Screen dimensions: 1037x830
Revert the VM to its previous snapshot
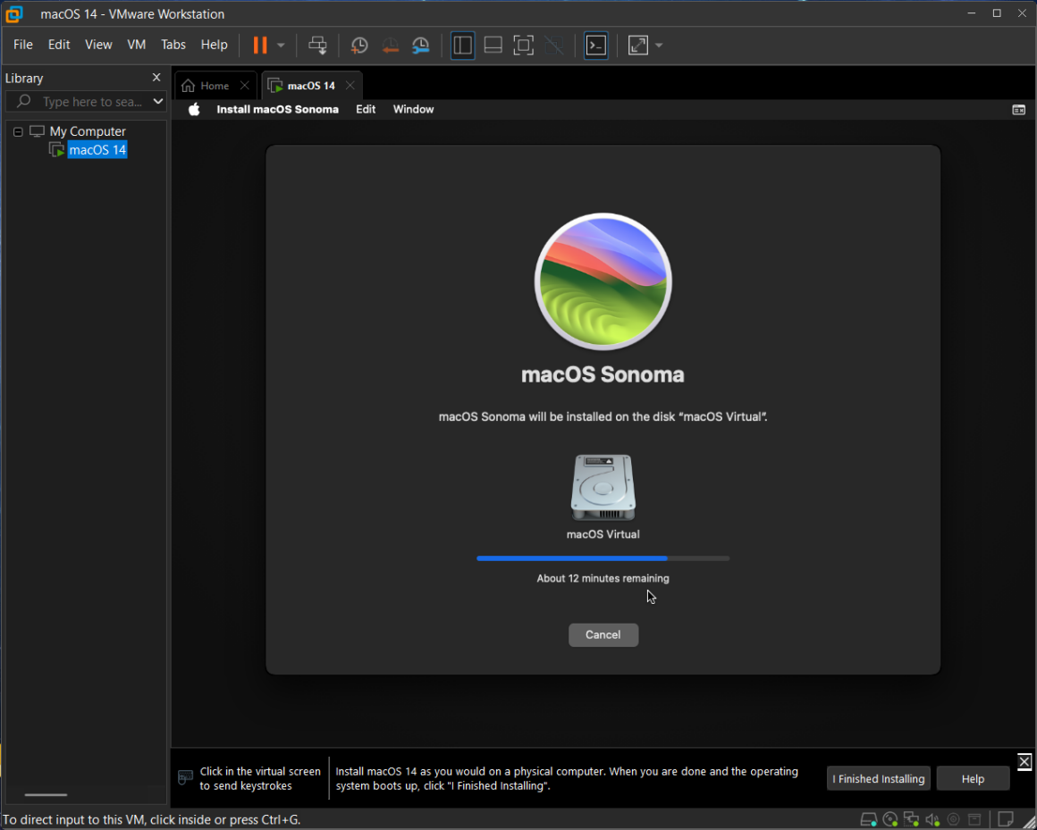[390, 45]
